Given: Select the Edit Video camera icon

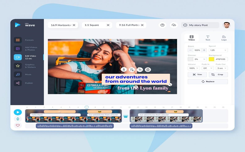Looking at the screenshot, I should point(18,57).
